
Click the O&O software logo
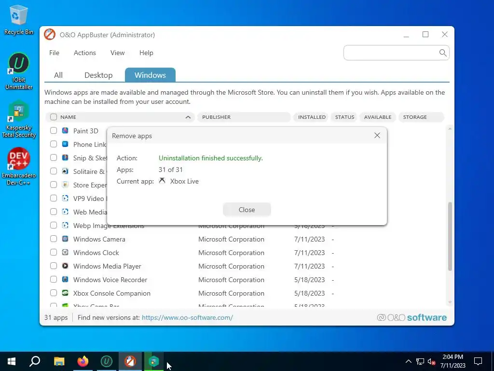click(412, 317)
